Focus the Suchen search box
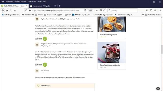This screenshot has height=91, width=163. (x=123, y=10)
